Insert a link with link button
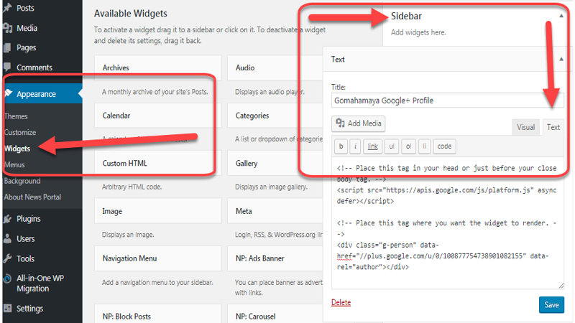Viewport: 575px width, 323px height. 372,146
